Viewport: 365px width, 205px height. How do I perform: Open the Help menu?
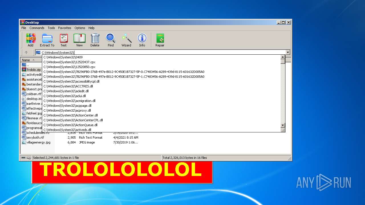91,28
